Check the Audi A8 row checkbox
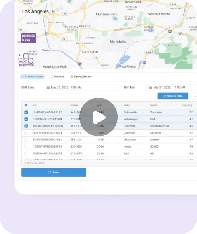 [x=26, y=153]
